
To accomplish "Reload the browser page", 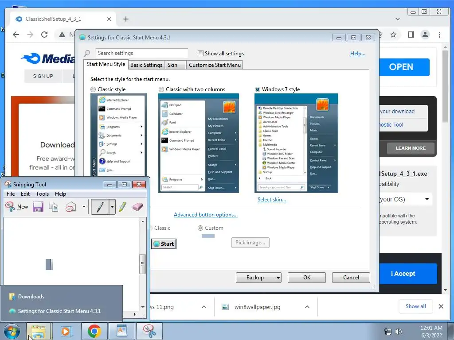I will point(44,35).
